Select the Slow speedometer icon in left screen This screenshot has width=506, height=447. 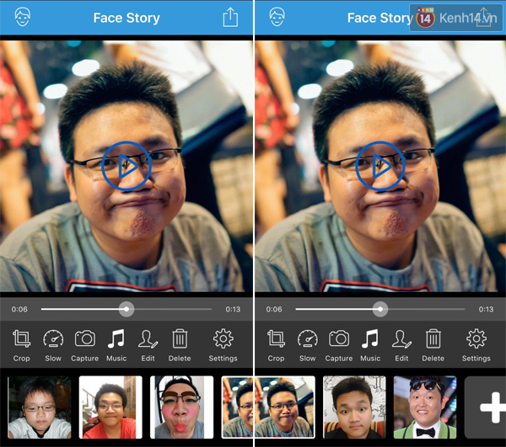tap(53, 345)
